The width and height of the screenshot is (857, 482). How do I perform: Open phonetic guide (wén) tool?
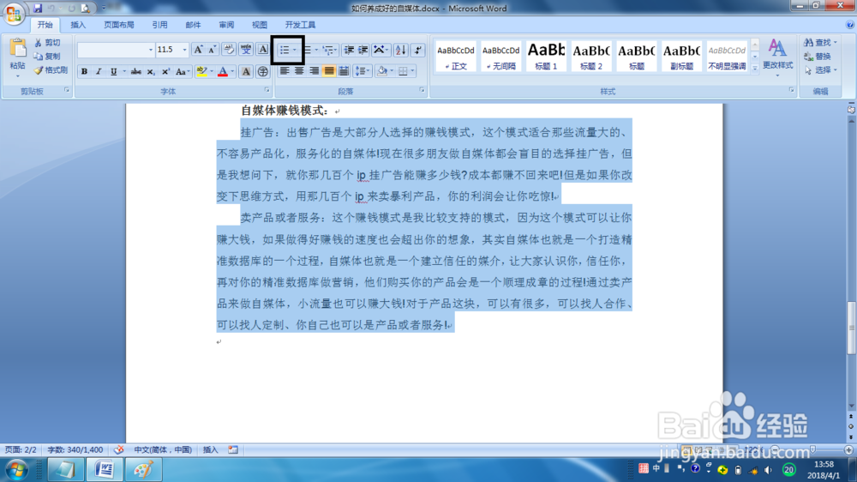pos(246,50)
